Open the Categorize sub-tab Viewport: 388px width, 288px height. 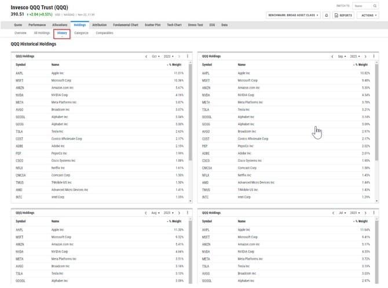pos(82,33)
